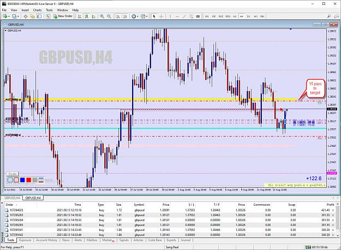Switch timeframe to M30
The height and width of the screenshot is (250, 341).
tap(228, 16)
